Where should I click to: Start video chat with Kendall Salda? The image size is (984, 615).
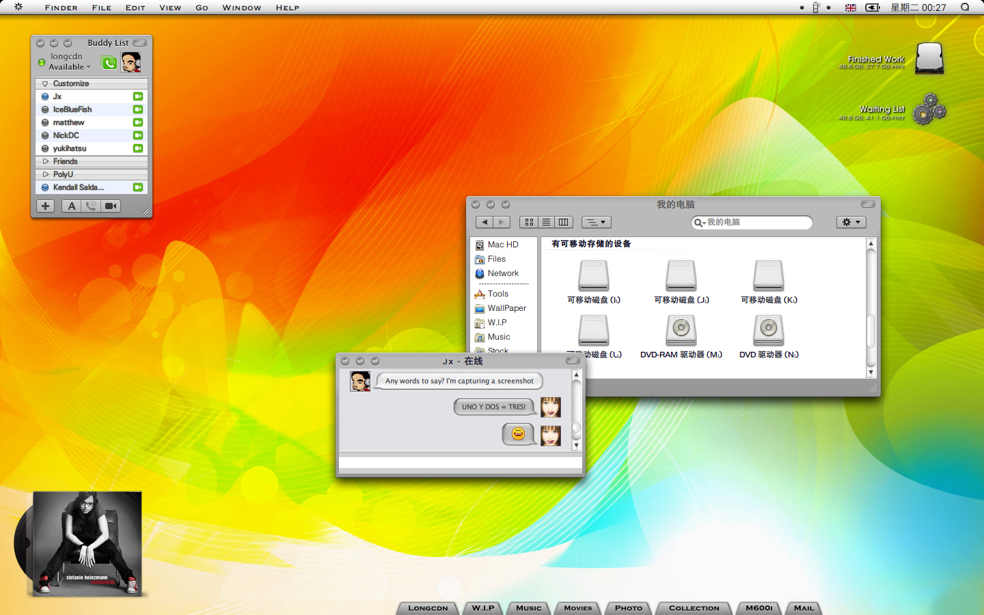[x=137, y=187]
